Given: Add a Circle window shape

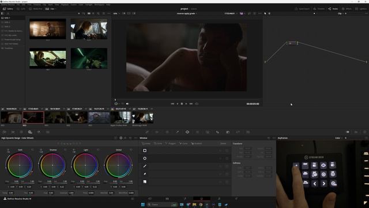Looking at the screenshot, I should click(x=145, y=158).
